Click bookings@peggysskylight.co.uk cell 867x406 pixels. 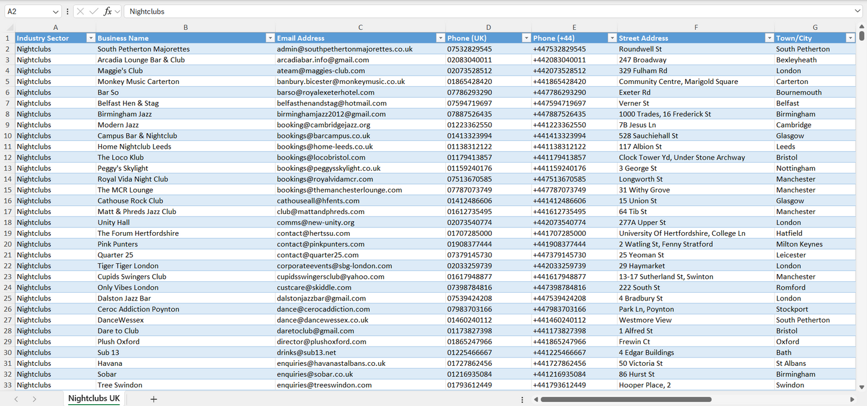click(361, 169)
